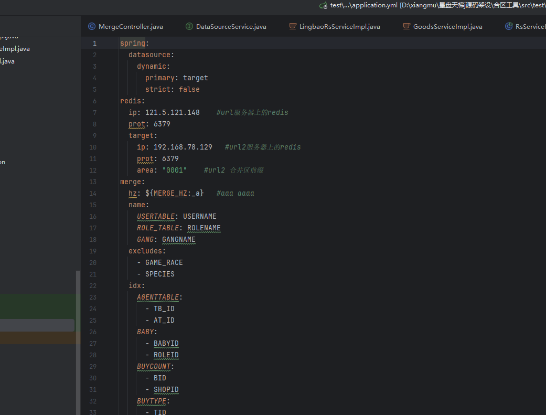Click the class icon on the RsService tab
546x415 pixels.
[x=509, y=26]
